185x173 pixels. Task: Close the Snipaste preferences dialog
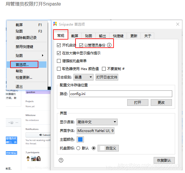(x=178, y=24)
